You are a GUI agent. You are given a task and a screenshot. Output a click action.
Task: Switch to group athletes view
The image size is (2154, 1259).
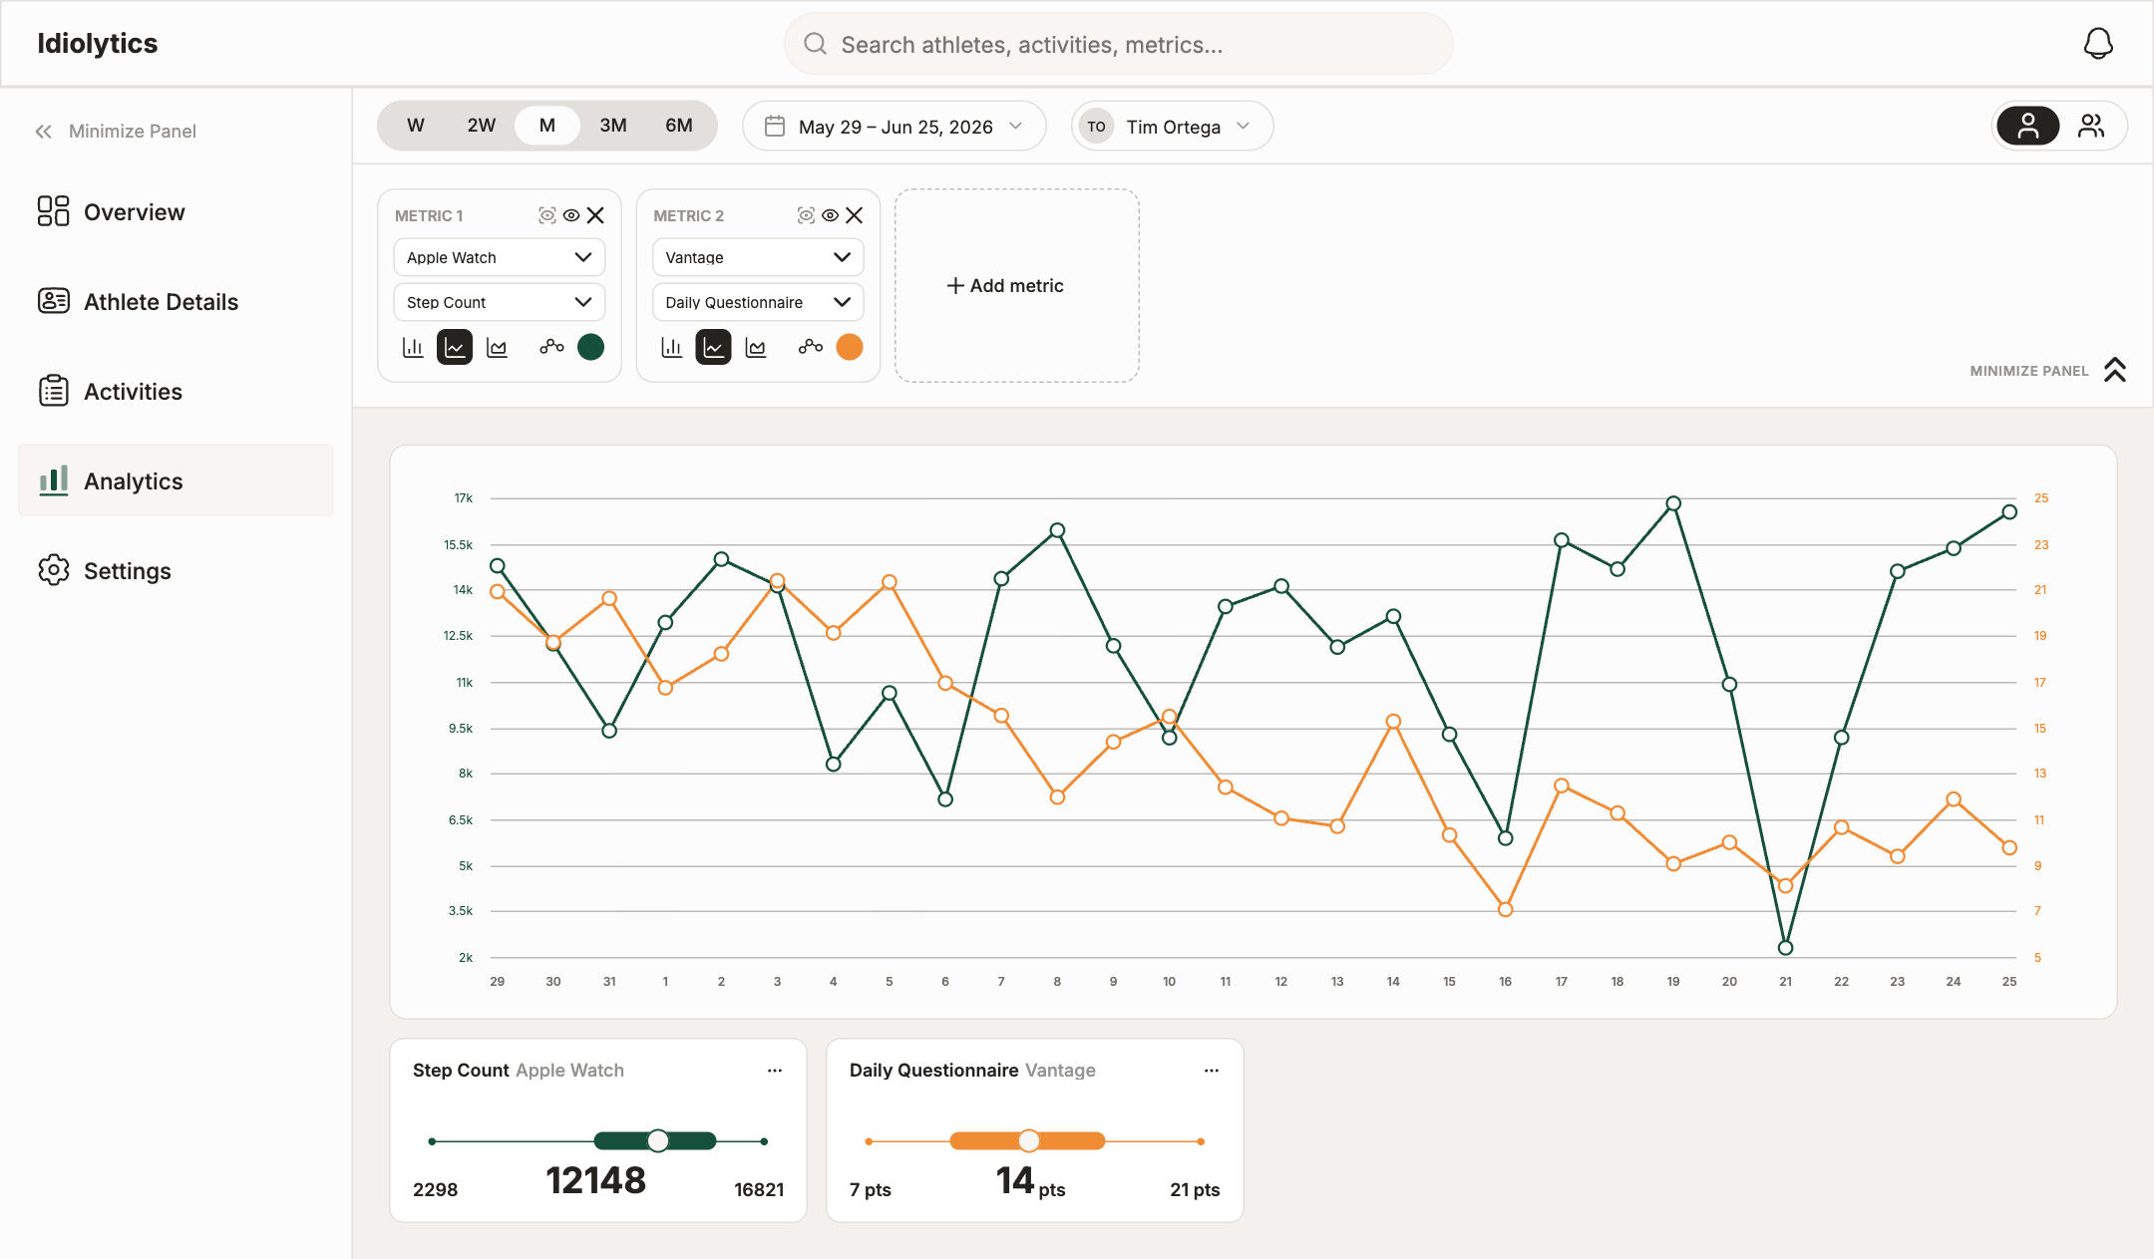(2091, 126)
